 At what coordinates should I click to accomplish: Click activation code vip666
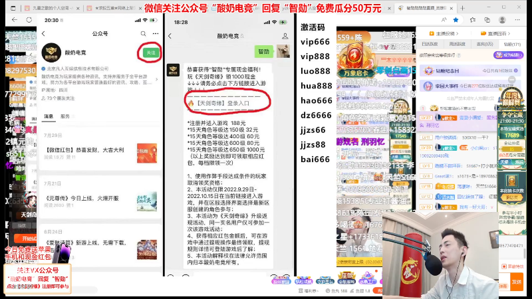click(315, 42)
